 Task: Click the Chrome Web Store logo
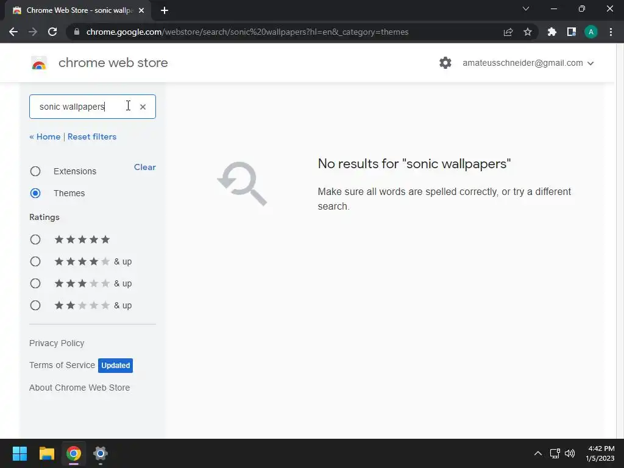click(x=39, y=63)
